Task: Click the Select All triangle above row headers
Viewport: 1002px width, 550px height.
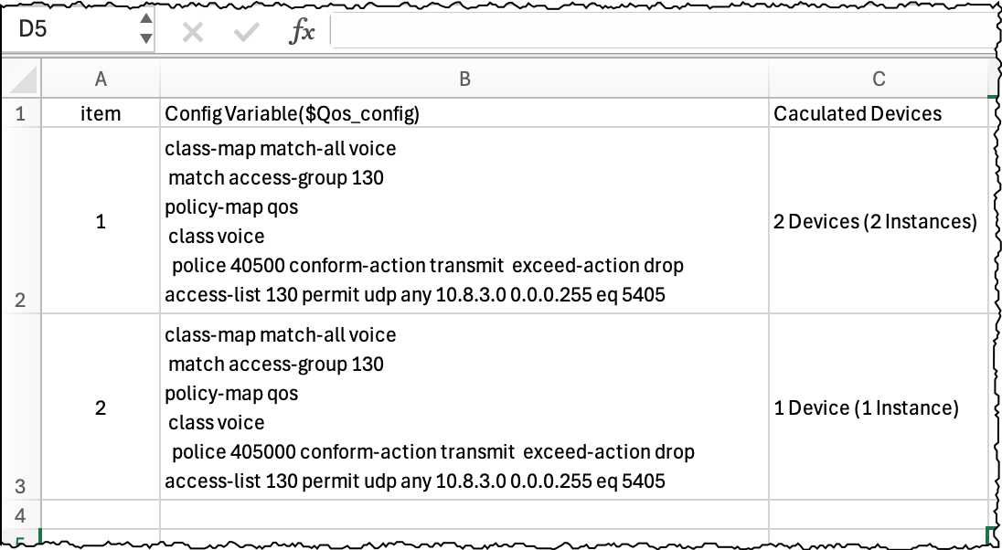Action: coord(20,79)
